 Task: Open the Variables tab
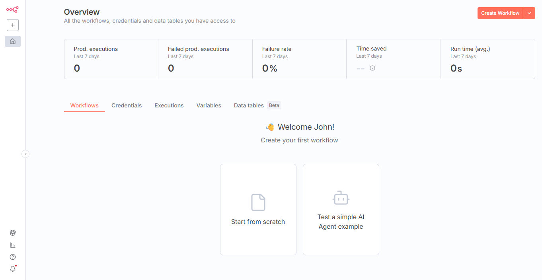coord(209,105)
